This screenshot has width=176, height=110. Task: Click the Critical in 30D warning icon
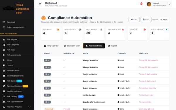click(123, 30)
